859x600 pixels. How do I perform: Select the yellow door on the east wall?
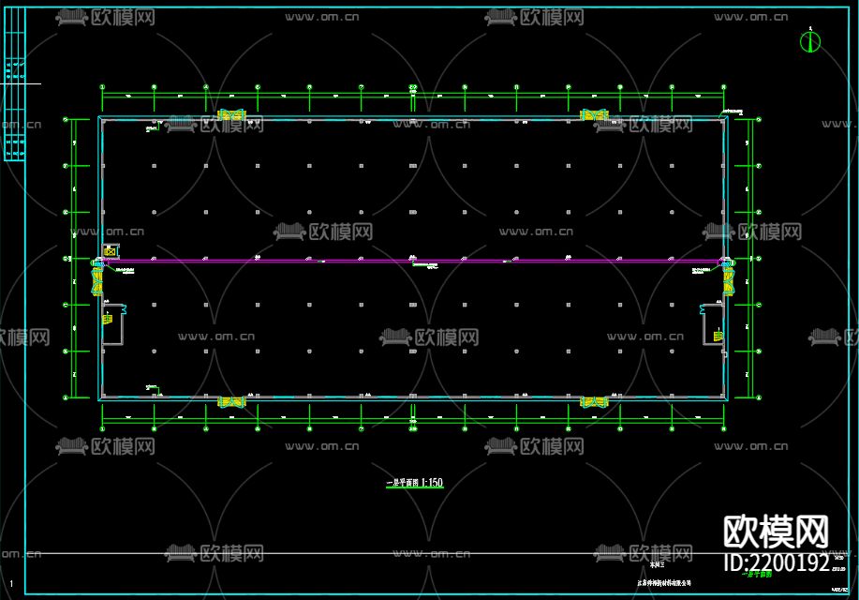728,281
